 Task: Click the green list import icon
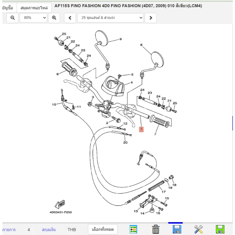(133, 229)
